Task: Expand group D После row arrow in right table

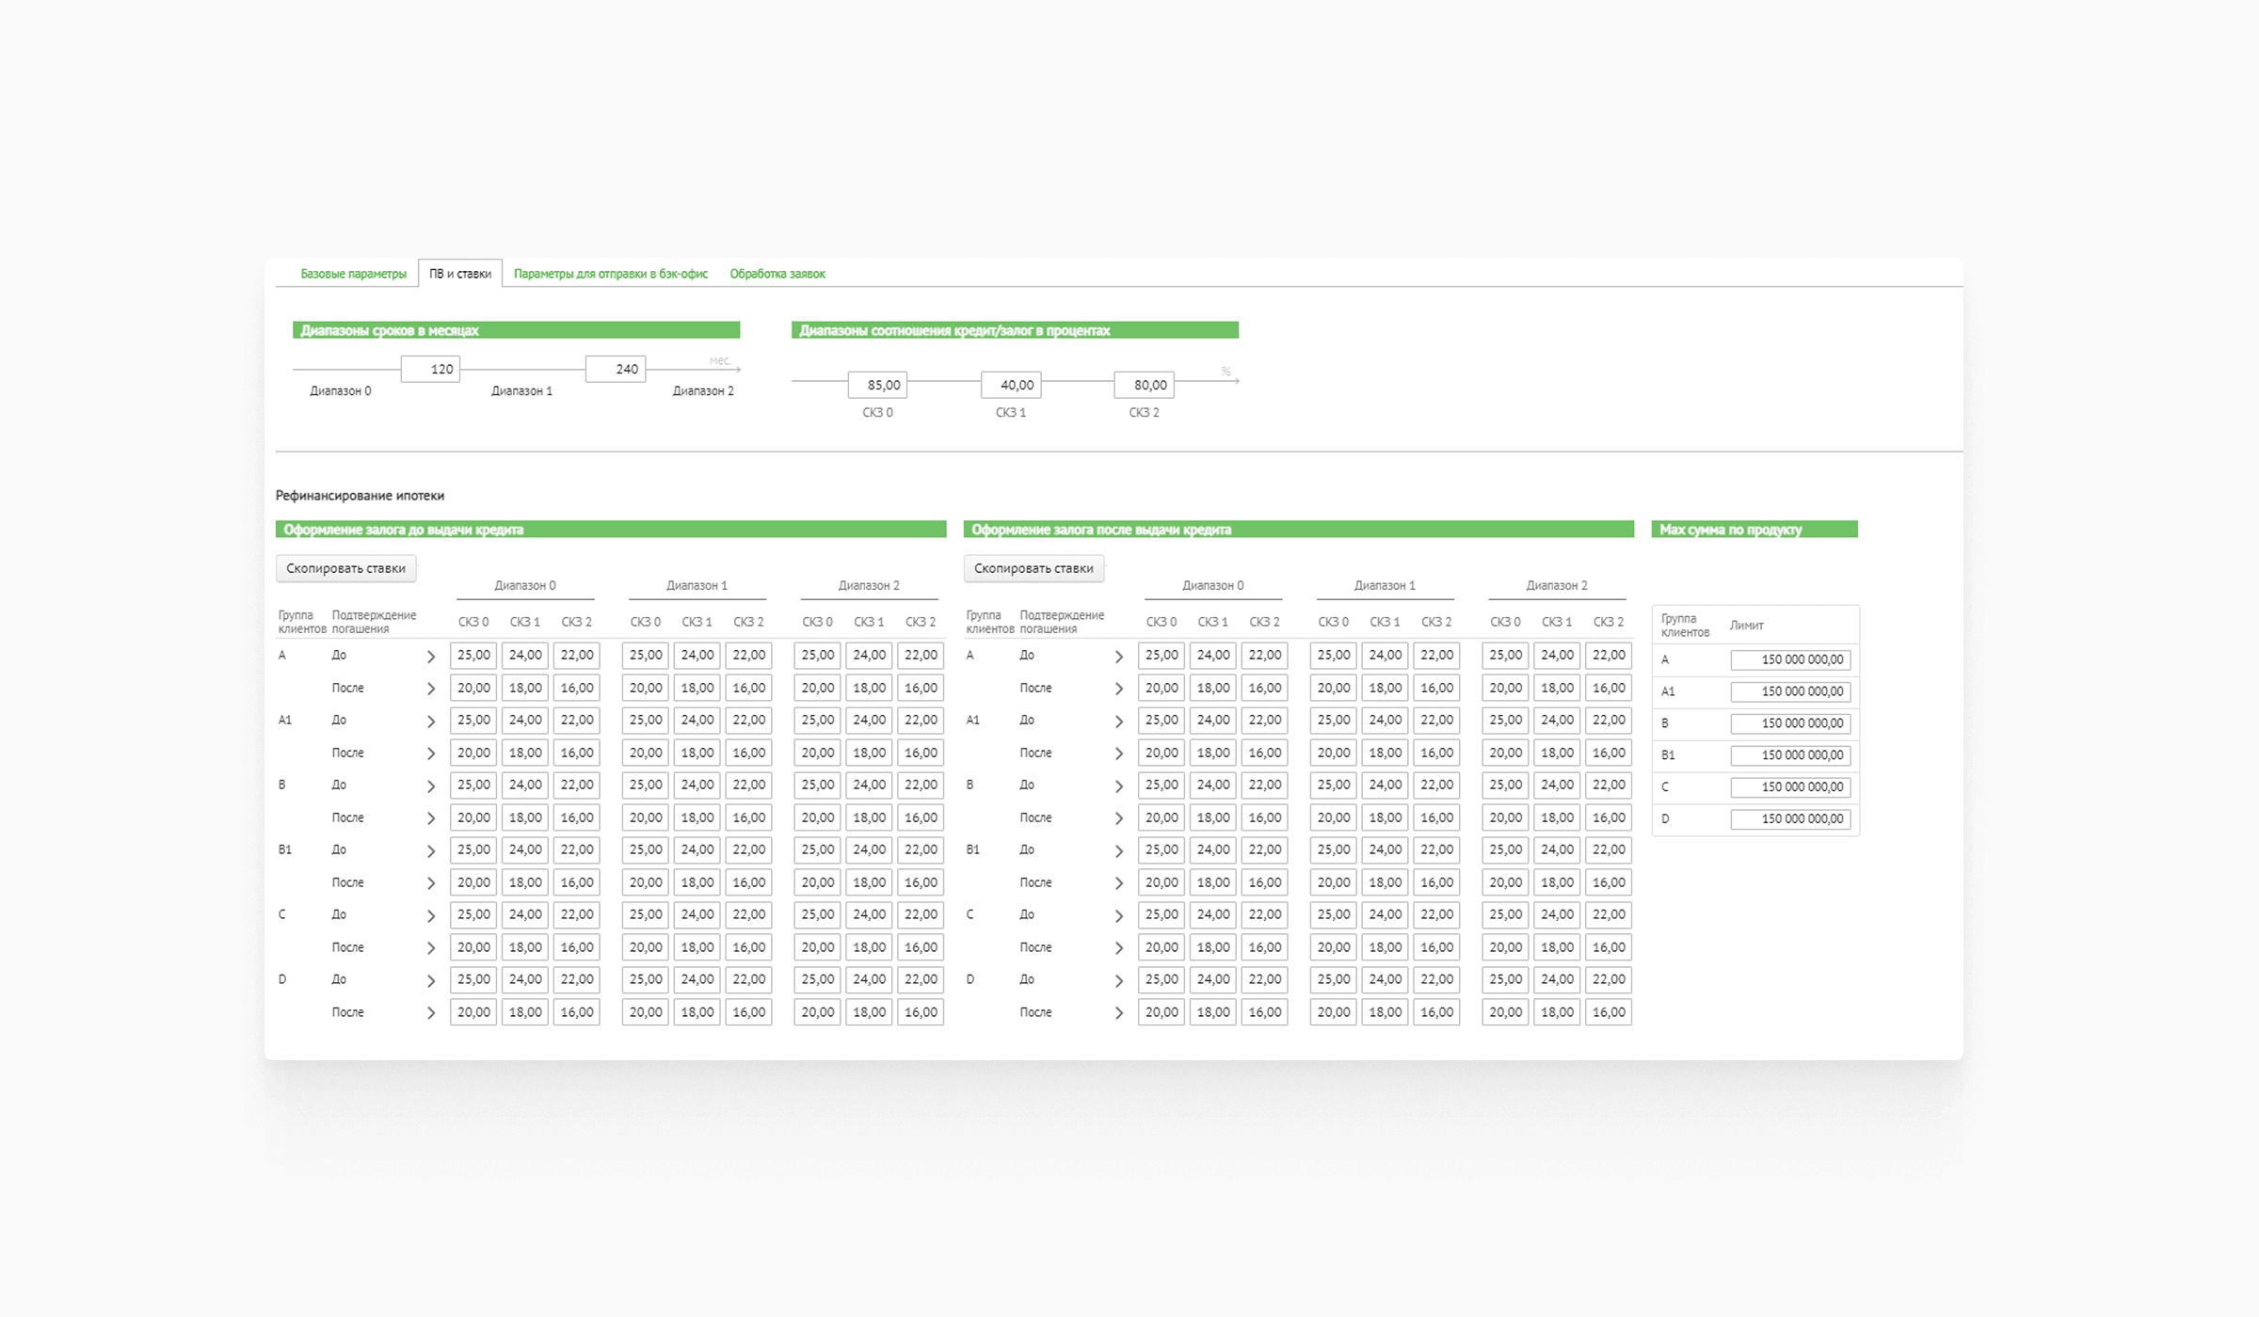Action: pos(1119,1013)
